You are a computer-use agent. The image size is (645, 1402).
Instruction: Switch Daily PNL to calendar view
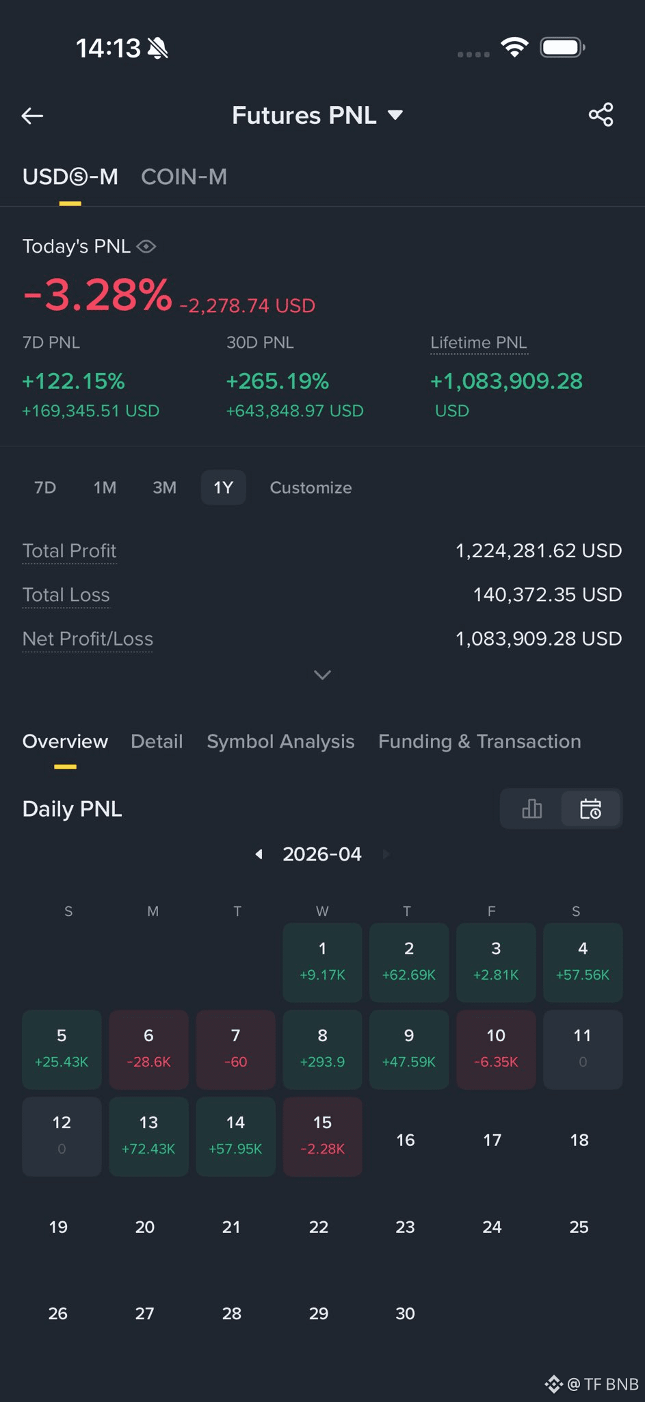point(590,808)
